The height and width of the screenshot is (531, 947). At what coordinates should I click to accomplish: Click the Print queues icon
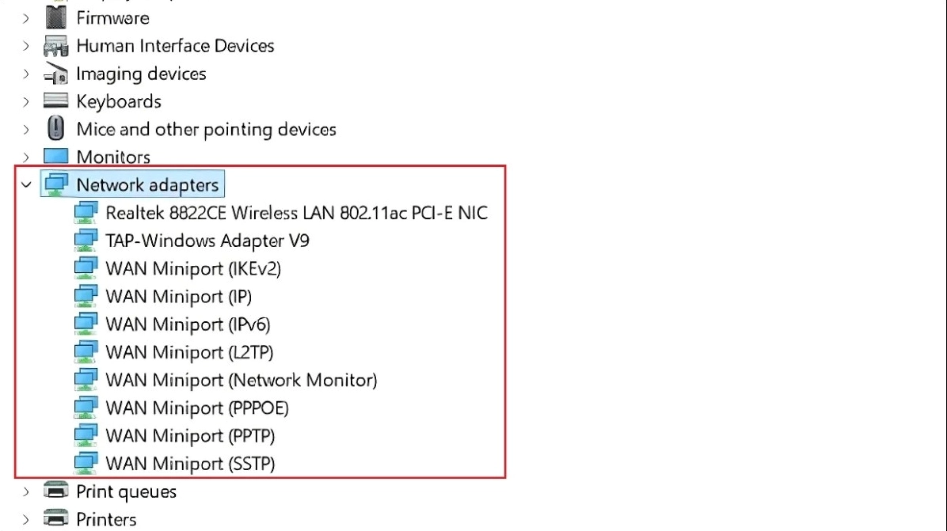point(55,491)
